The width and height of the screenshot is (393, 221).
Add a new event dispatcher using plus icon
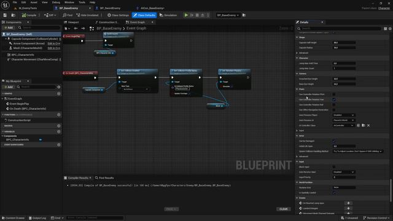pos(59,145)
